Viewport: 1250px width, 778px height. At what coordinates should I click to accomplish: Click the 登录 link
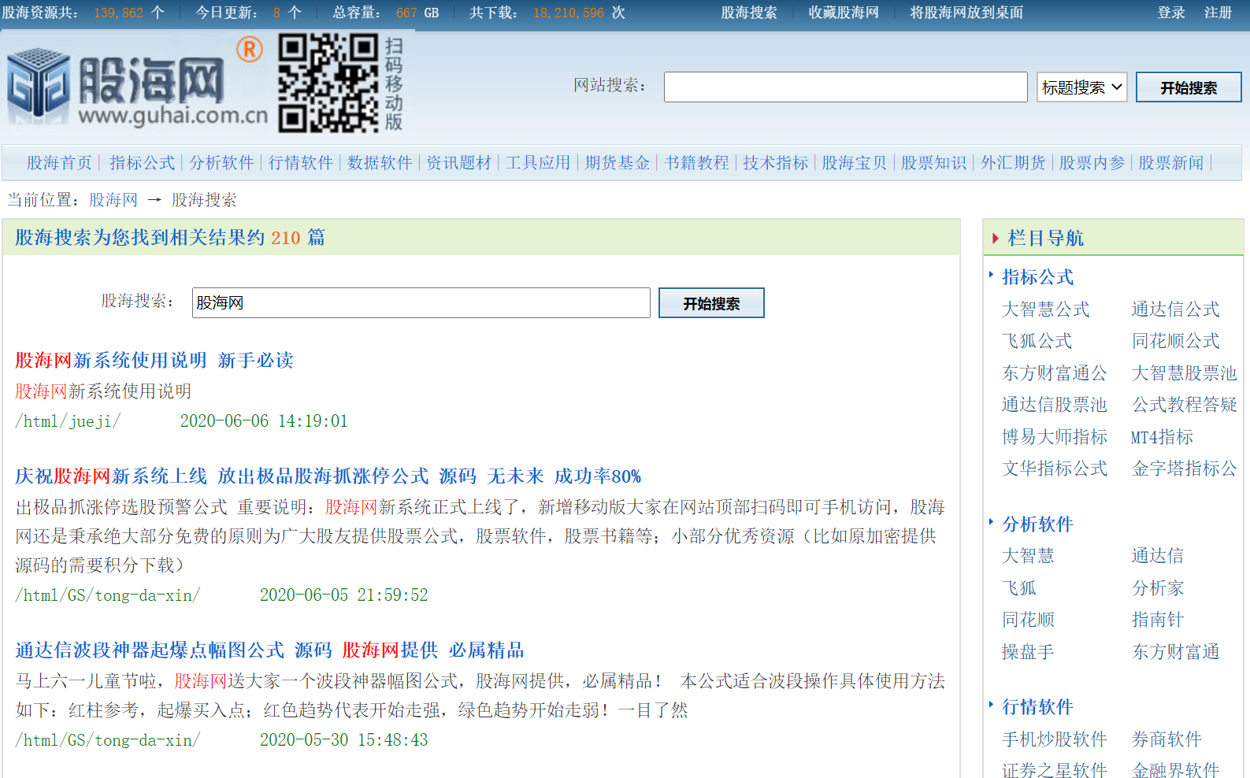[x=1171, y=13]
